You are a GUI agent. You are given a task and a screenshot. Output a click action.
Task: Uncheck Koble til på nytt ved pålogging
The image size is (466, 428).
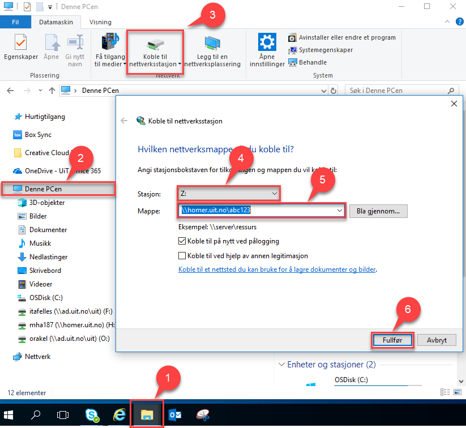click(182, 241)
